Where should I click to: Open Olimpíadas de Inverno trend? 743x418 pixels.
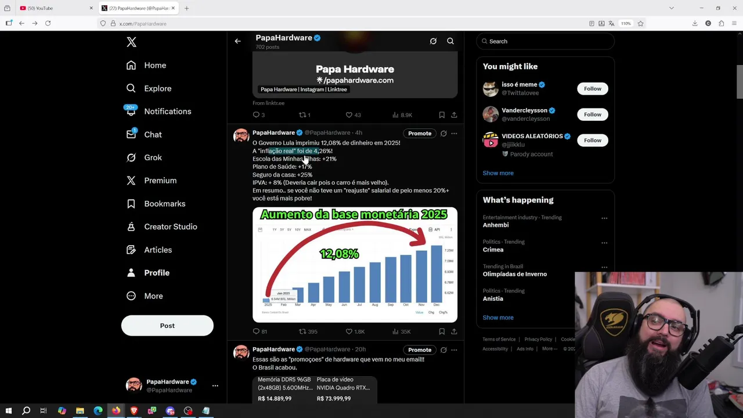514,274
